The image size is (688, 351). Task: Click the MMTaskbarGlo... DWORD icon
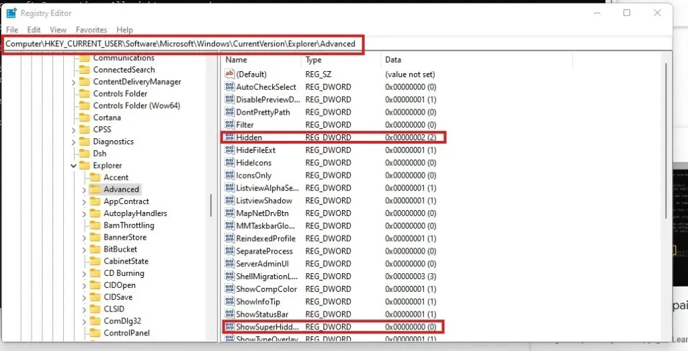tap(230, 226)
